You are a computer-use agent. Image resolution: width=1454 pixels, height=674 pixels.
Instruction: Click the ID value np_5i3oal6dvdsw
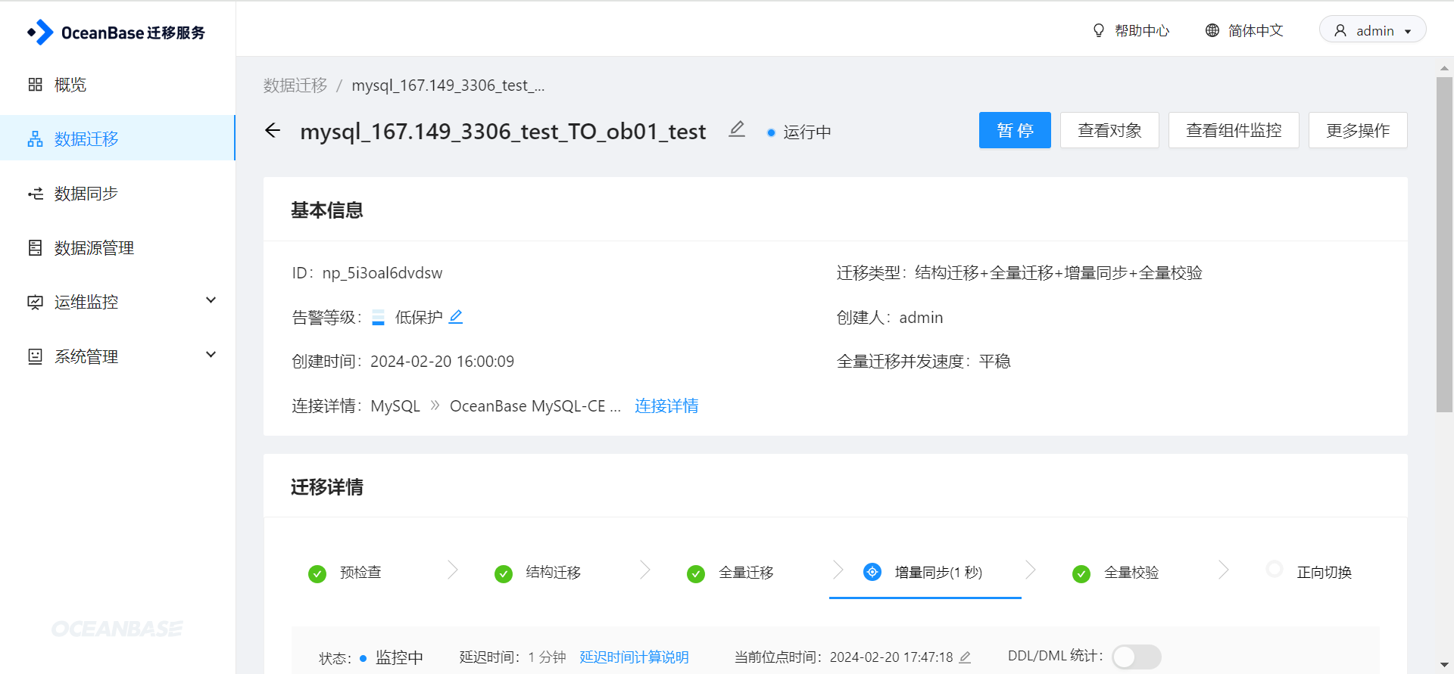click(382, 273)
